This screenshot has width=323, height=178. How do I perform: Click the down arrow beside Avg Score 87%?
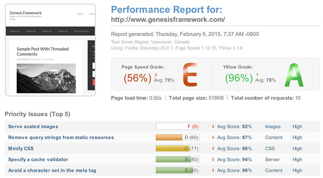tap(213, 137)
